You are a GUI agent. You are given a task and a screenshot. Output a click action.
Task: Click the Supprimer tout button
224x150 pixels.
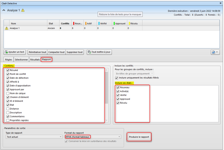tap(75, 52)
